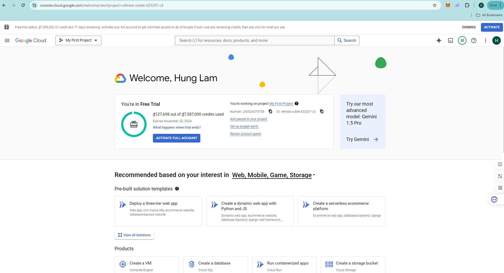This screenshot has width=504, height=273.
Task: Click the MetaMask extension icon
Action: point(448,5)
